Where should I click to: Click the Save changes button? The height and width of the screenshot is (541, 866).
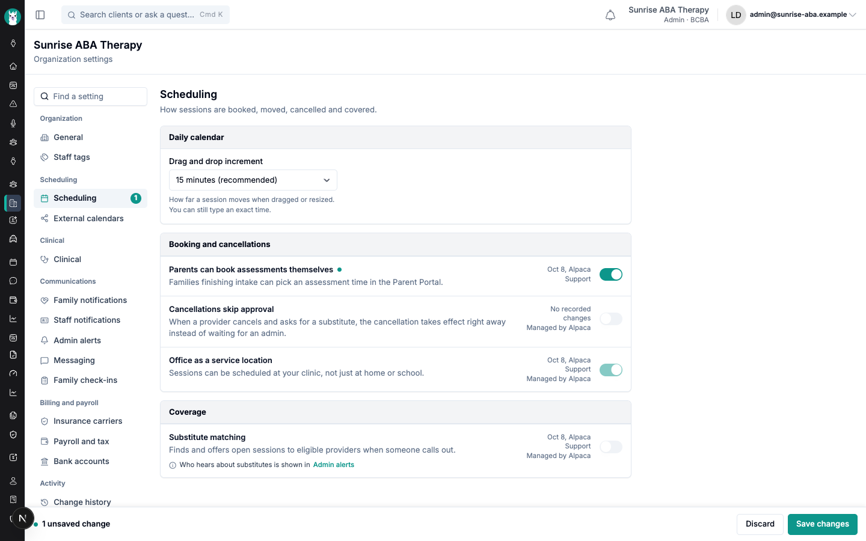coord(823,524)
